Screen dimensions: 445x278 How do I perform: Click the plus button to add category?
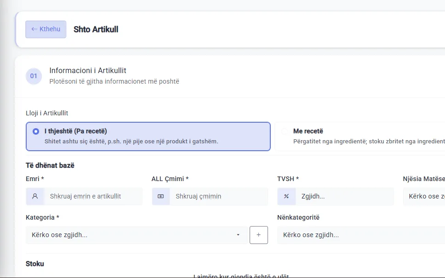[x=258, y=235]
